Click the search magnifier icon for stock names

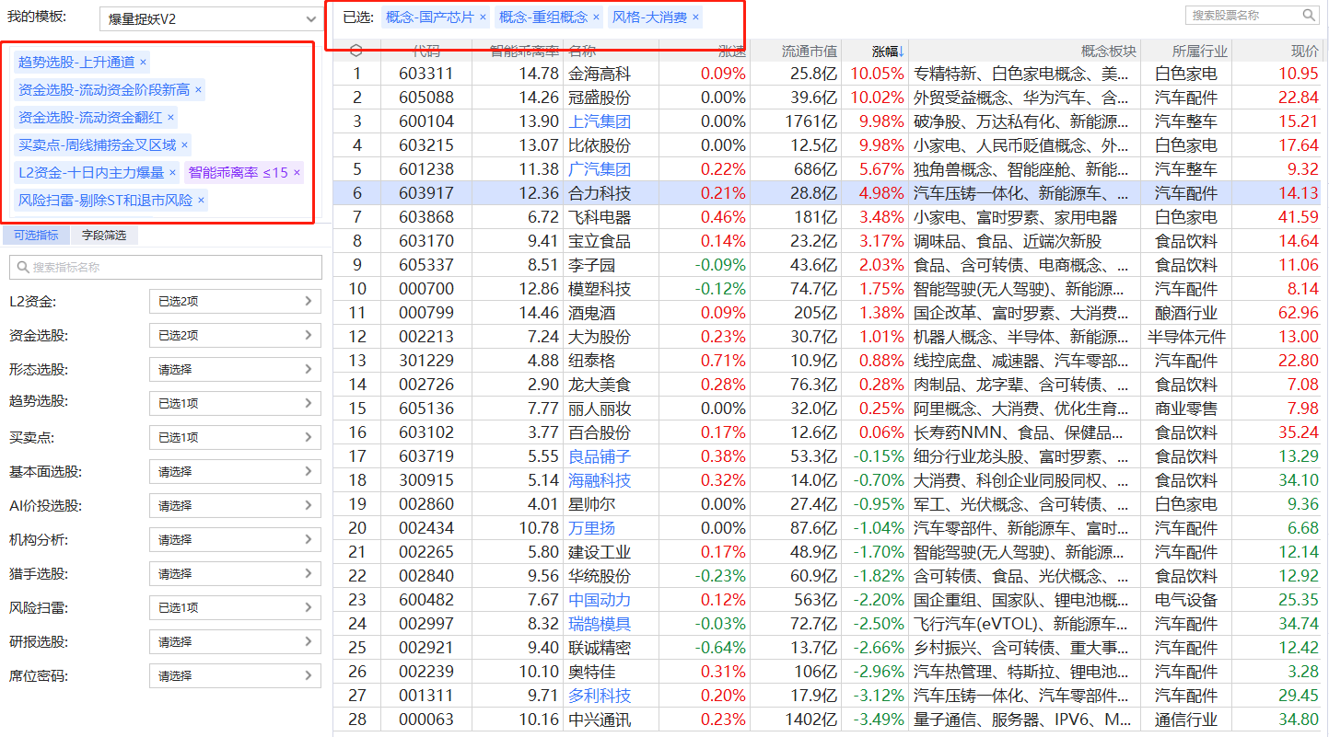[1309, 16]
